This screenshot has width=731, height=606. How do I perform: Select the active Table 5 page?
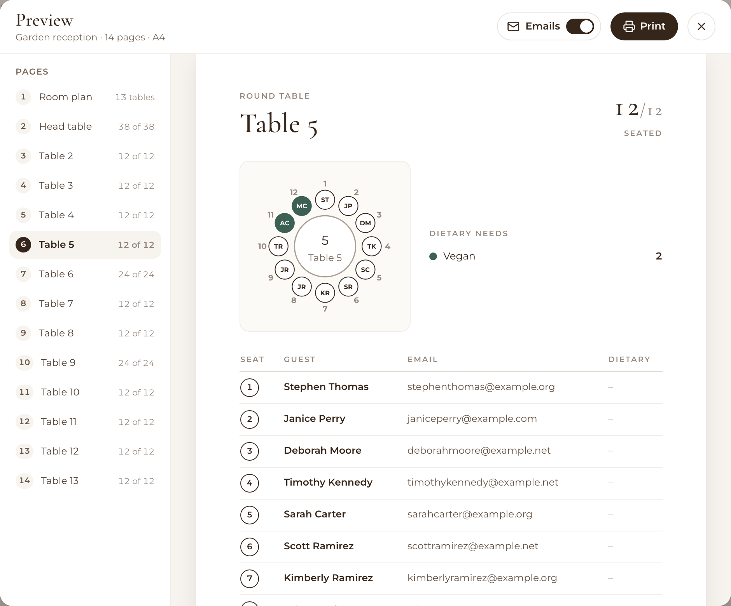pyautogui.click(x=85, y=245)
